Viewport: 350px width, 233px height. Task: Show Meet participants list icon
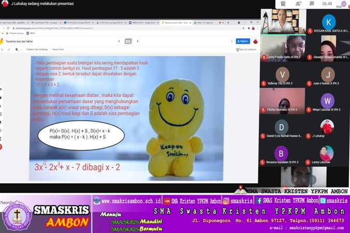(x=298, y=4)
